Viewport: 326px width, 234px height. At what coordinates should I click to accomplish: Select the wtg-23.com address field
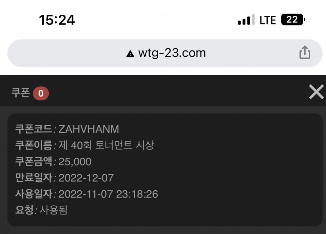pos(172,53)
